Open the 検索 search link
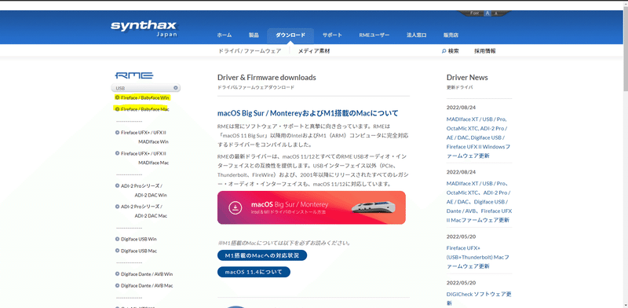628x308 pixels. [450, 51]
